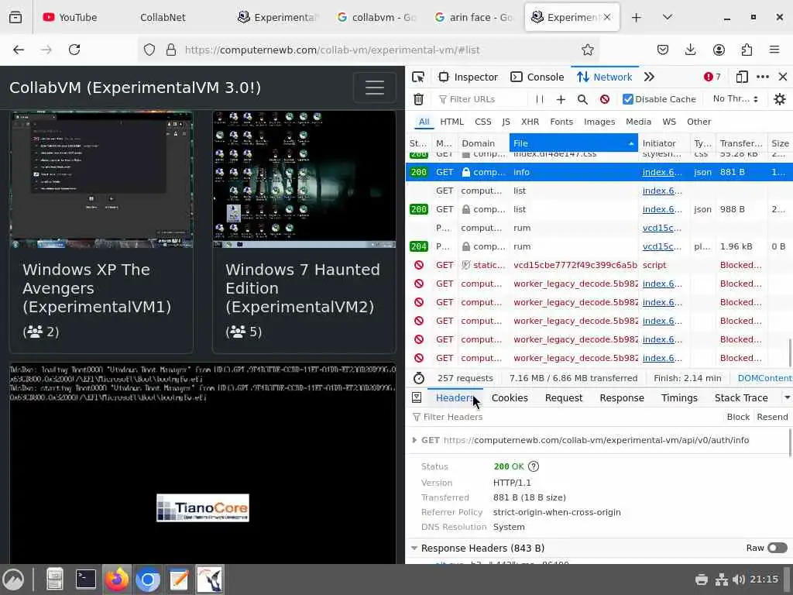Open a new browser tab
This screenshot has width=793, height=595.
(x=637, y=17)
